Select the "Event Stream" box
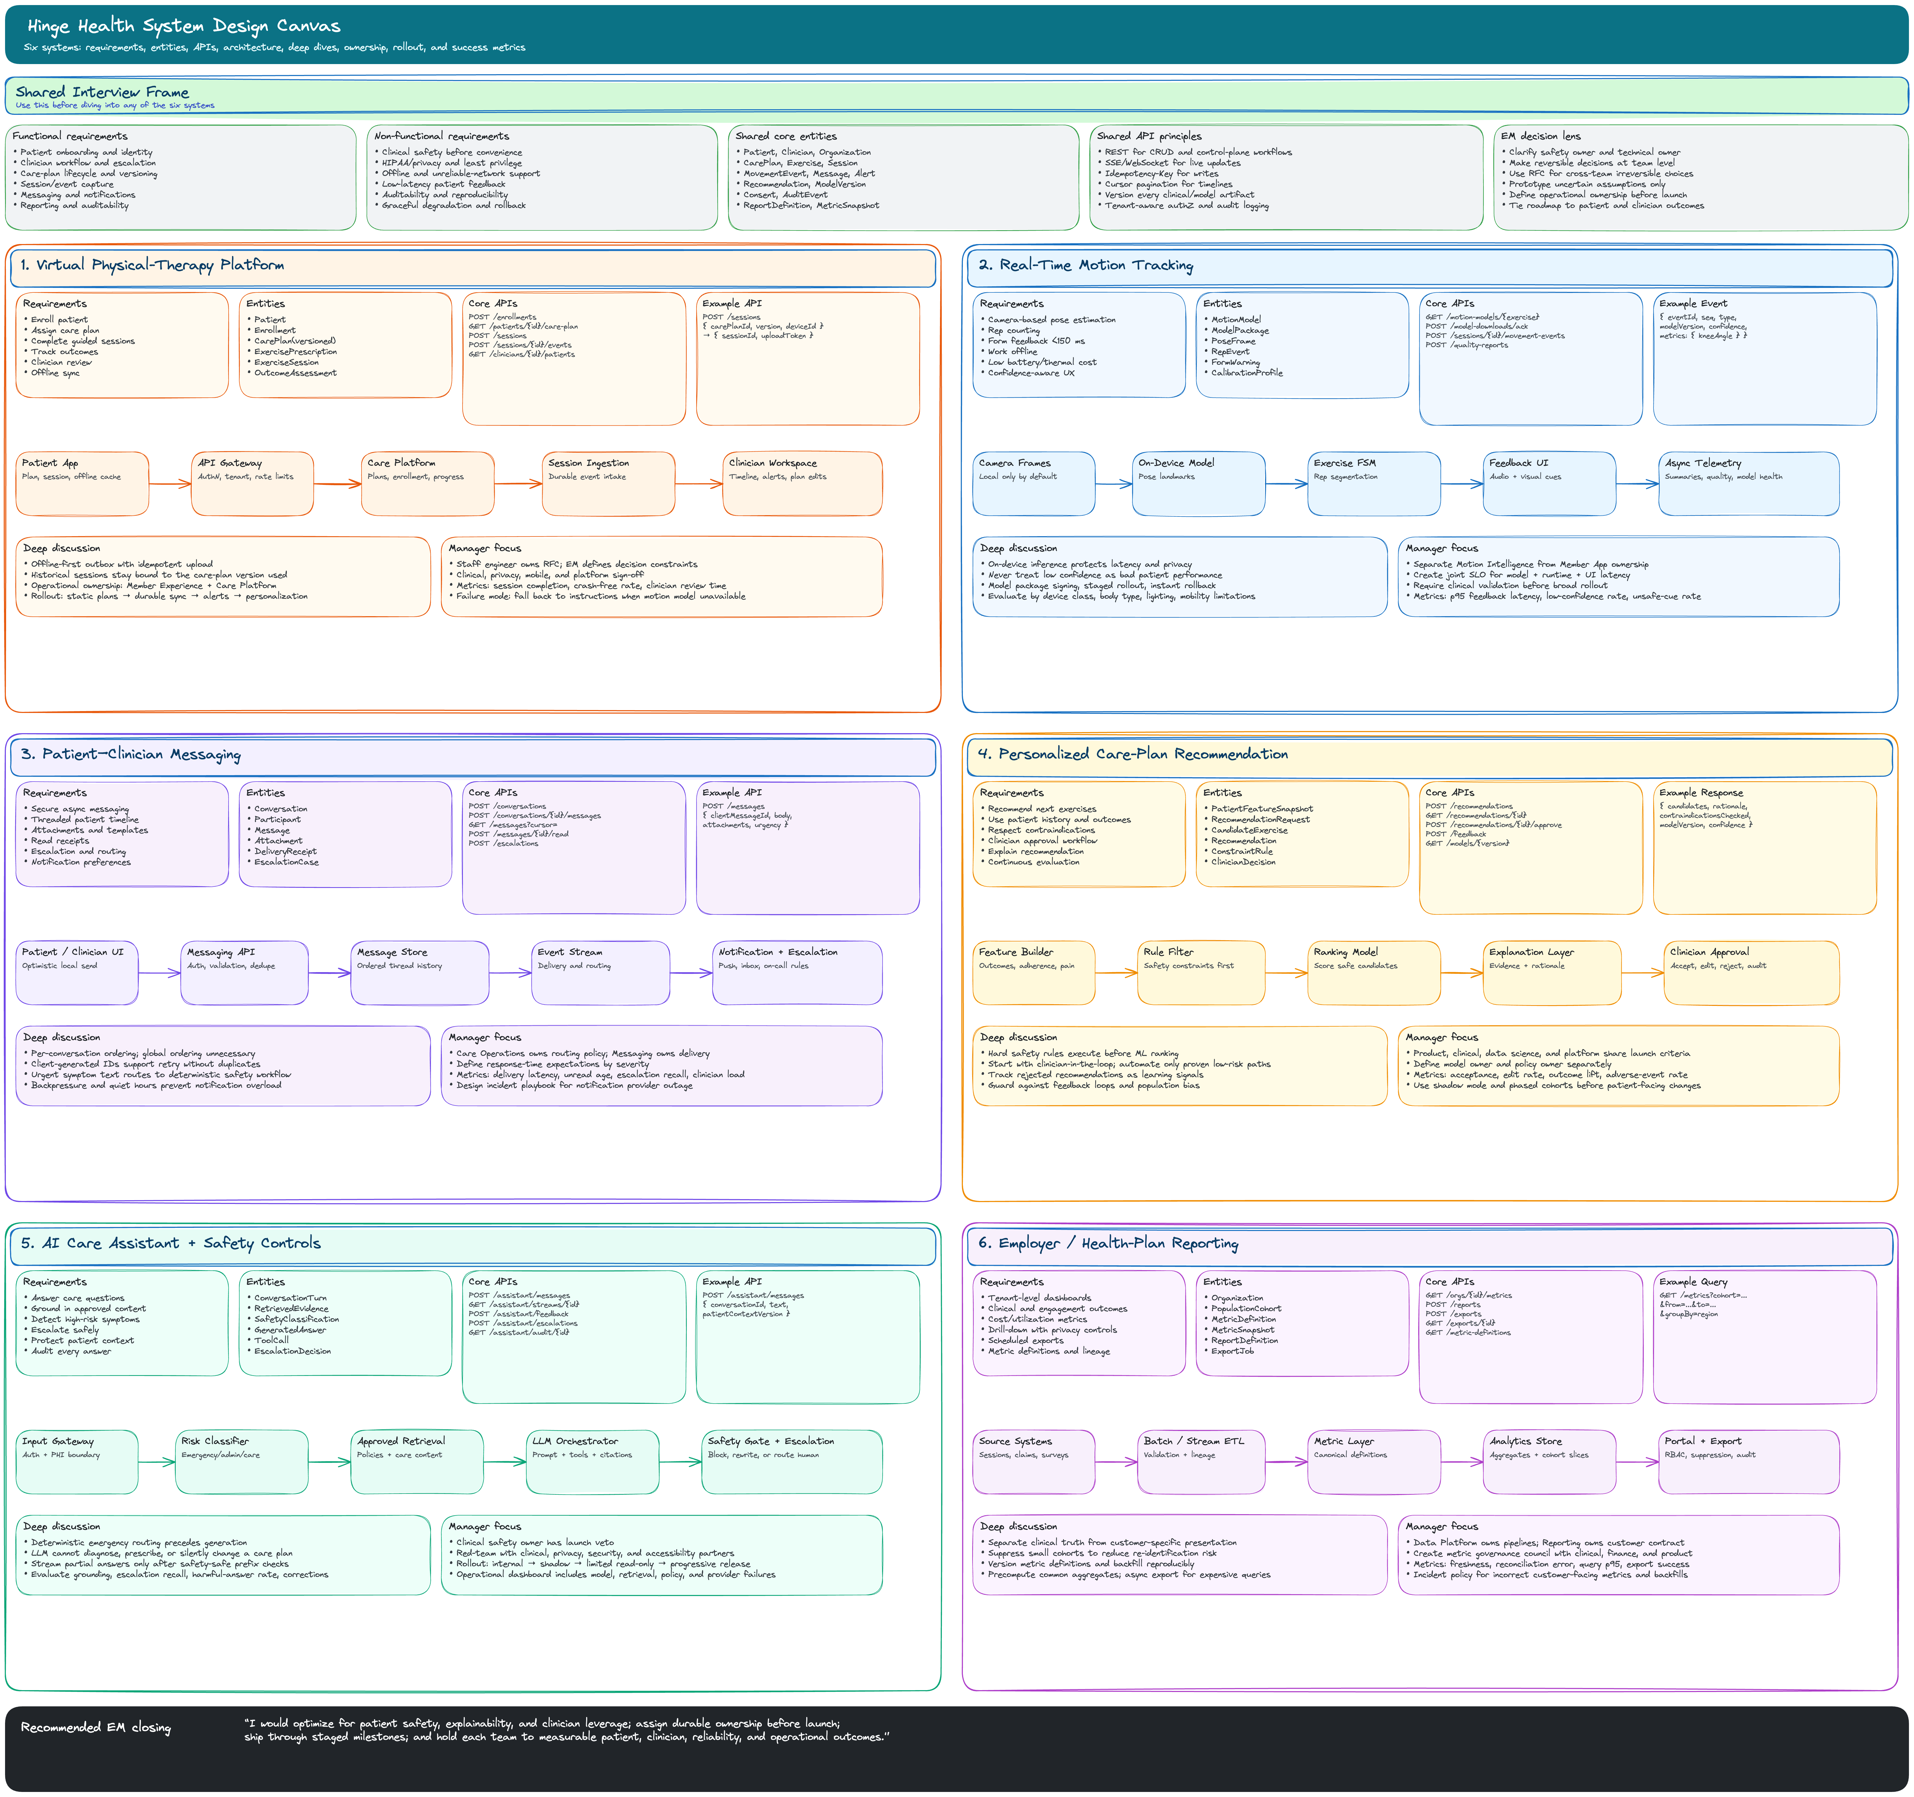Image resolution: width=1914 pixels, height=1797 pixels. pos(601,973)
